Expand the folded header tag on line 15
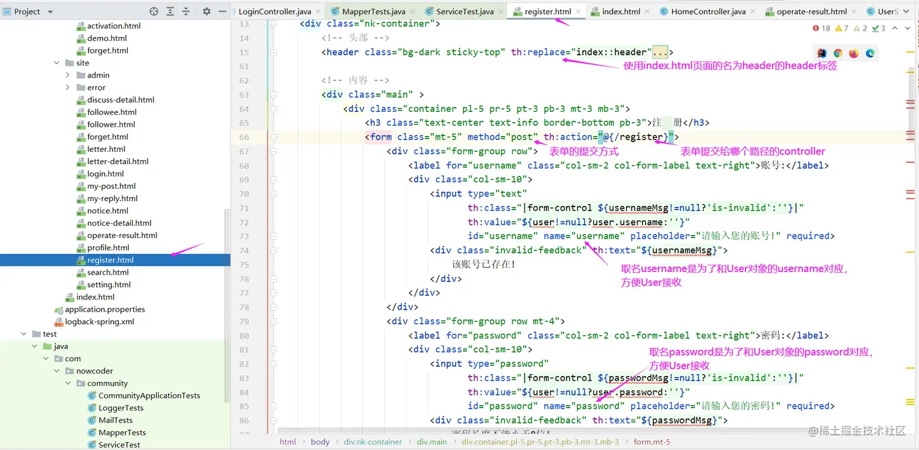 pos(274,52)
